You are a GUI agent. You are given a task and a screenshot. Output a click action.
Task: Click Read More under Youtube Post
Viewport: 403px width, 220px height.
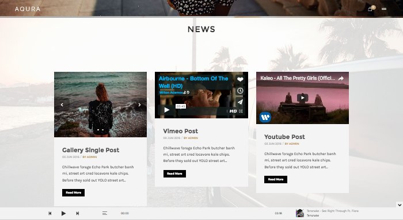276,179
